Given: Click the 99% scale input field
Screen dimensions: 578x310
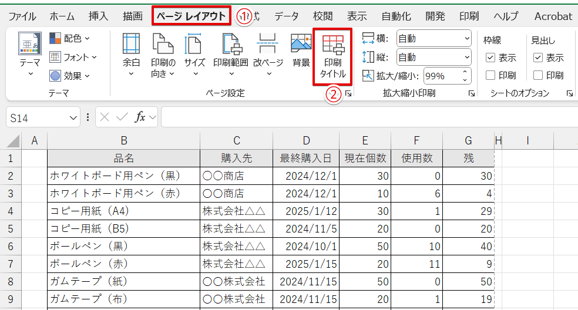Looking at the screenshot, I should [442, 76].
